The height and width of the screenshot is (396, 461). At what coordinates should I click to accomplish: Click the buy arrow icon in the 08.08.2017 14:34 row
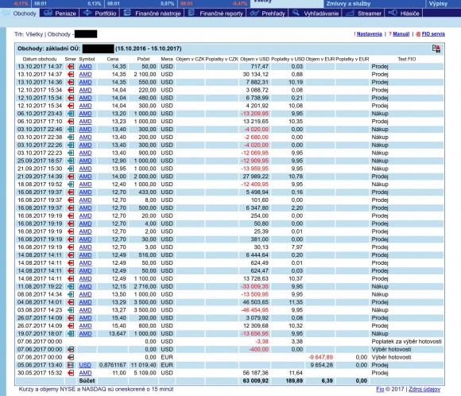pos(71,294)
